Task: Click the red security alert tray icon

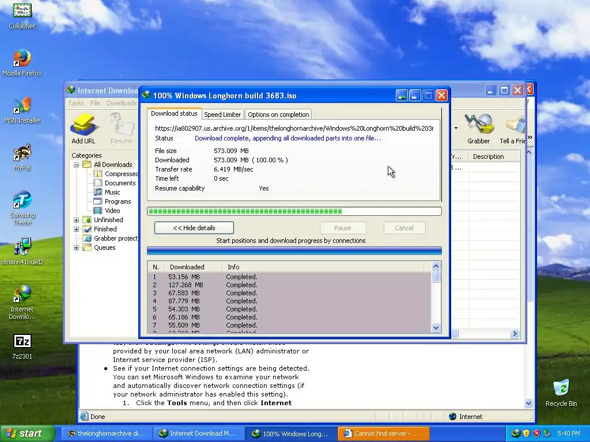Action: click(x=536, y=433)
